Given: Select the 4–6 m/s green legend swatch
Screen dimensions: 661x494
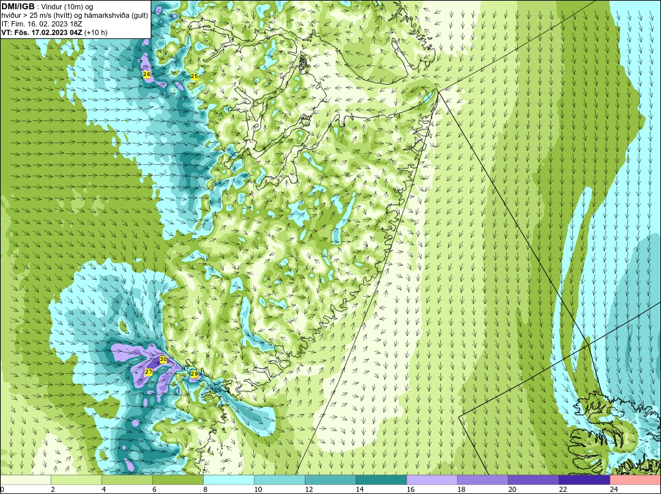Looking at the screenshot, I should 127,480.
